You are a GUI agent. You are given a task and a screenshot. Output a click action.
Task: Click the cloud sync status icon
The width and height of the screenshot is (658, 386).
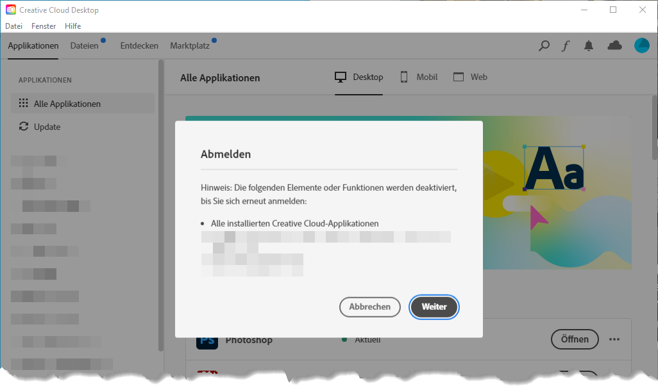click(614, 45)
